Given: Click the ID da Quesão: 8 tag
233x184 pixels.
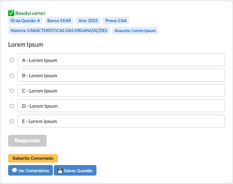Looking at the screenshot, I should [x=25, y=21].
